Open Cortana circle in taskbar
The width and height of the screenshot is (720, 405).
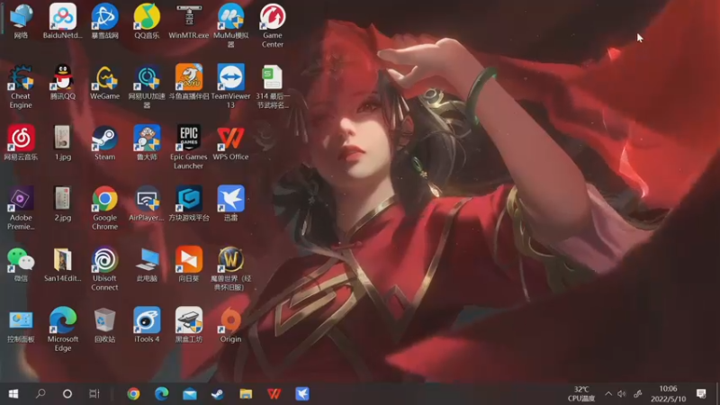67,393
